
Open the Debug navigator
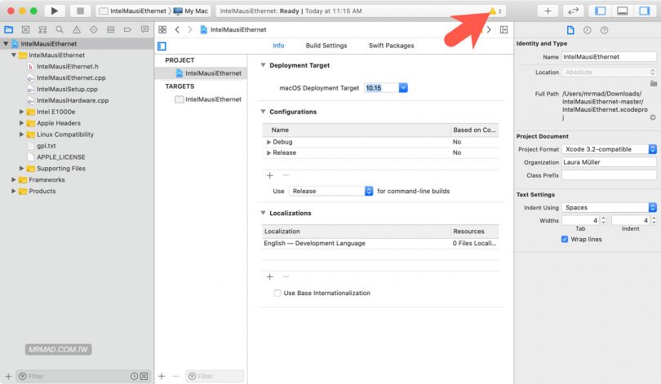[x=110, y=29]
